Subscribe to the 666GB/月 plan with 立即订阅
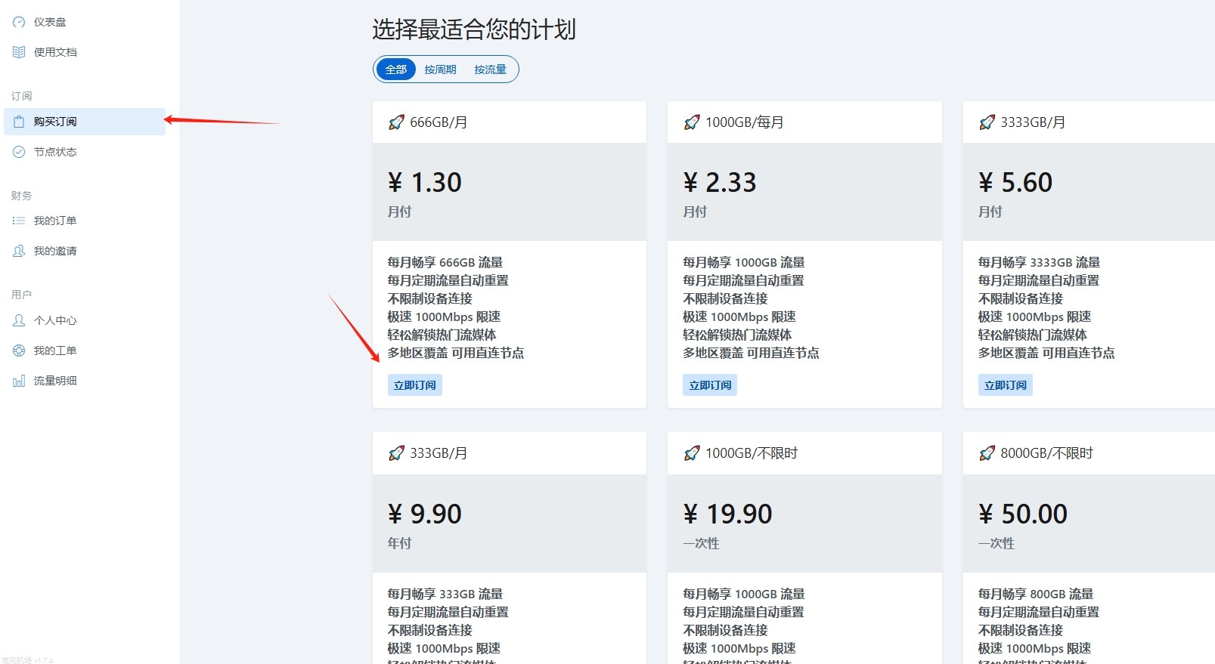The image size is (1215, 664). (x=414, y=385)
